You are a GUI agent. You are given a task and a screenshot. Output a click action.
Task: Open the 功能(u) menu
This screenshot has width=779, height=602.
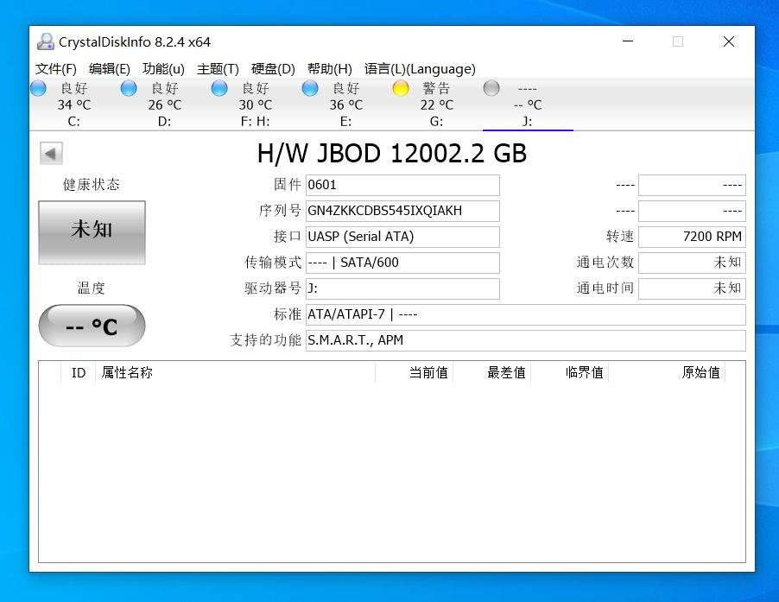[x=163, y=68]
